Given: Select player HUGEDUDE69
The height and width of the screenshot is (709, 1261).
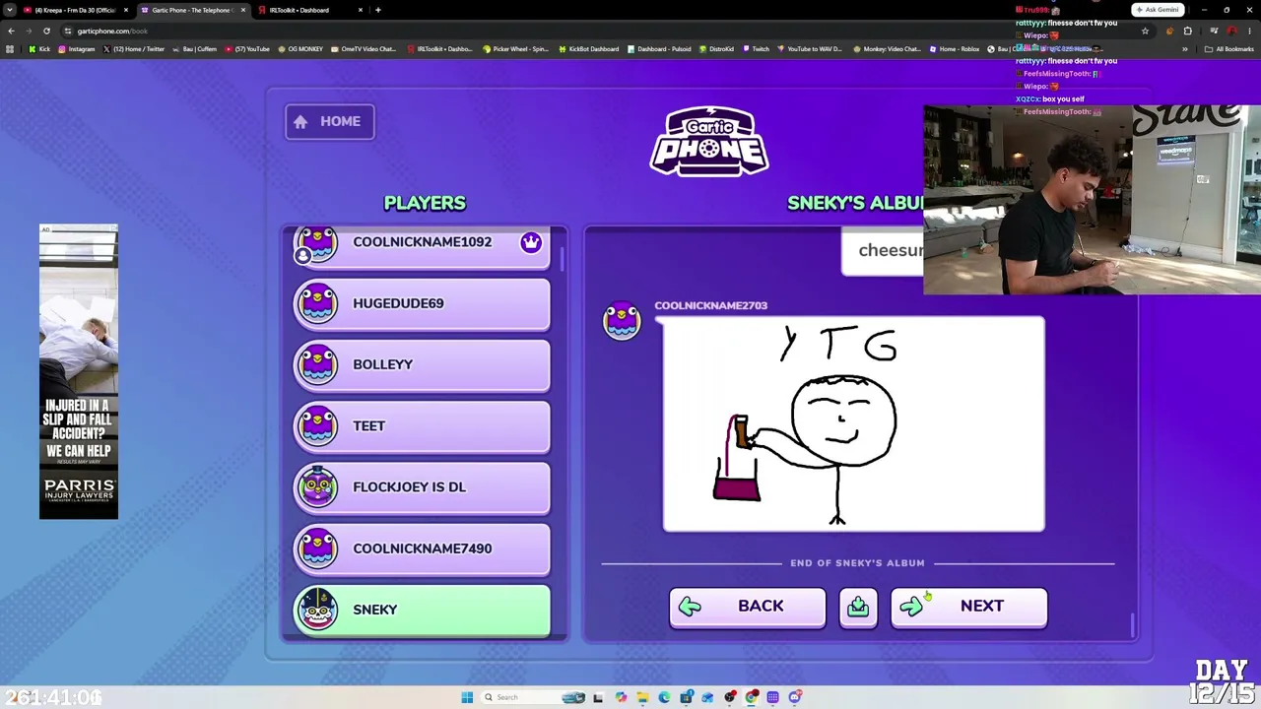Looking at the screenshot, I should point(422,303).
